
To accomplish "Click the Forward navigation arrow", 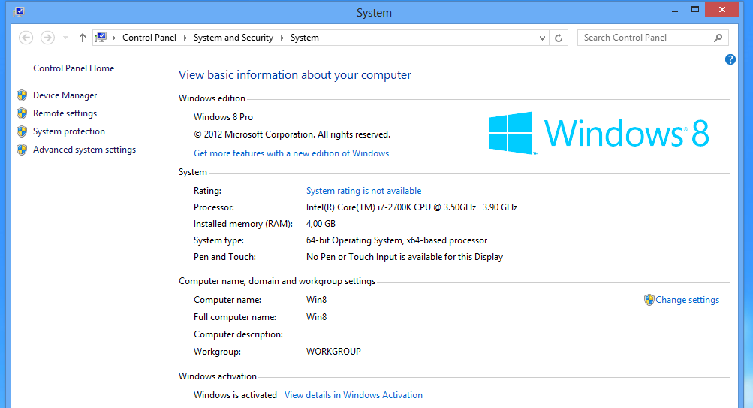I will [47, 38].
